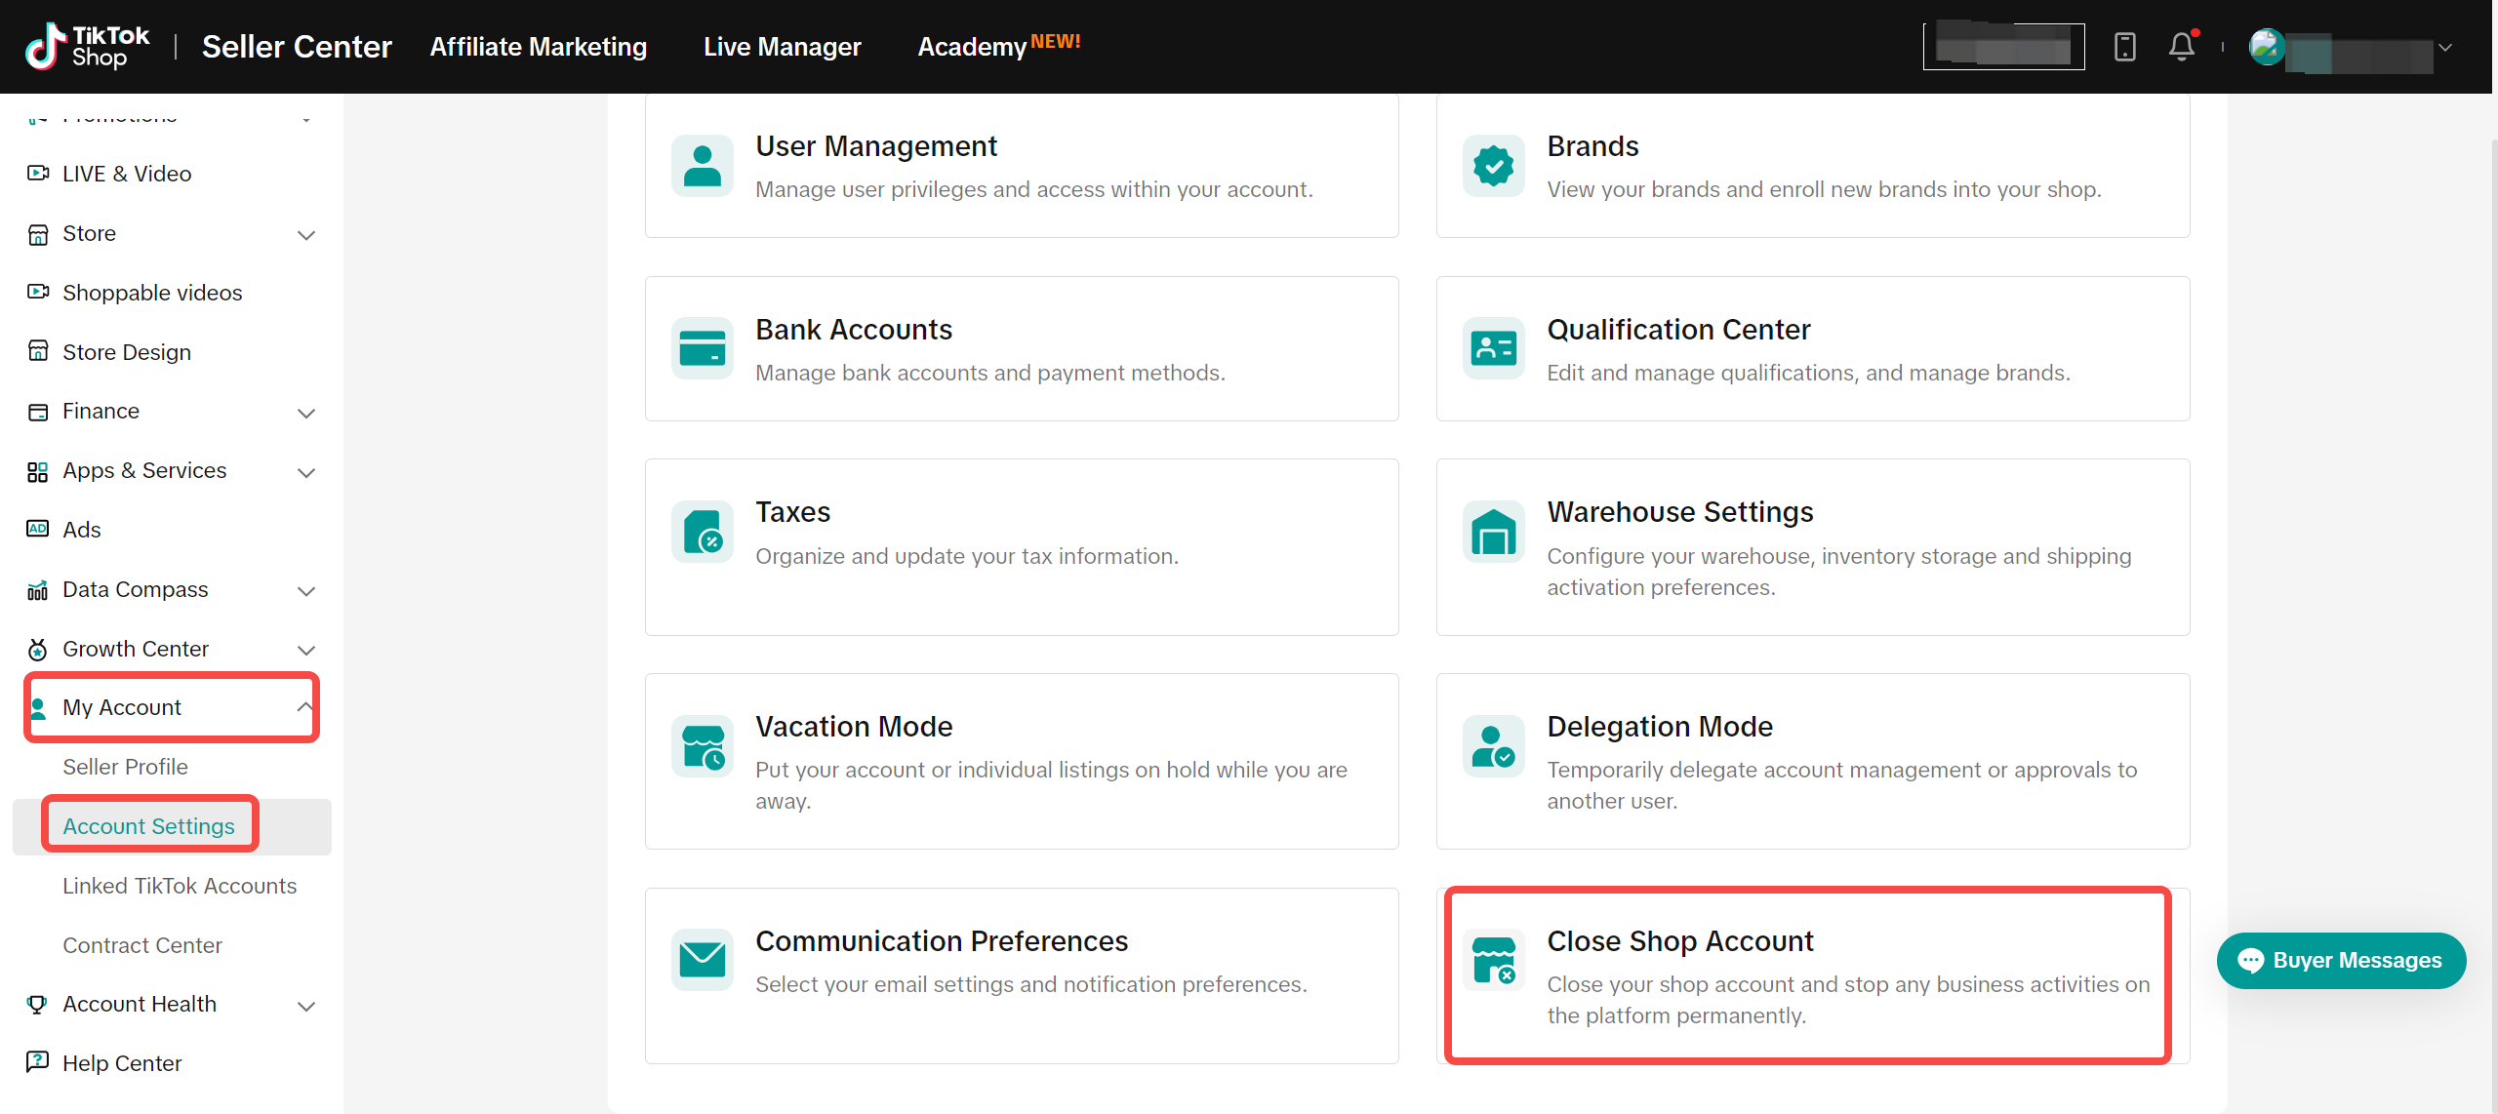Collapse the My Account section
This screenshot has width=2498, height=1114.
click(304, 707)
